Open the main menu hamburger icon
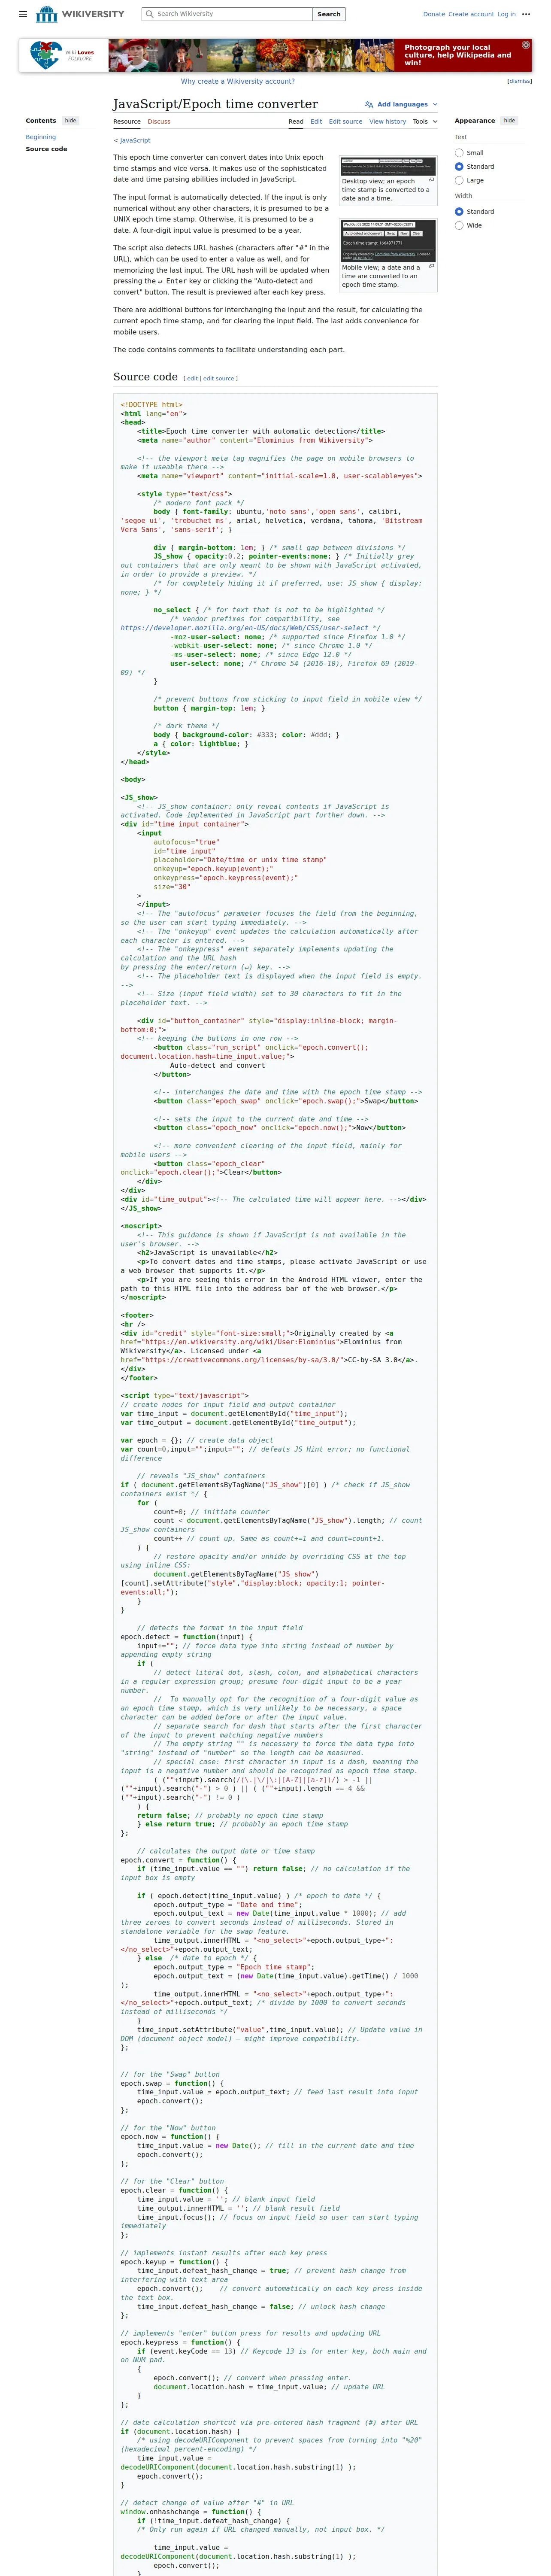This screenshot has width=551, height=2576. (24, 14)
